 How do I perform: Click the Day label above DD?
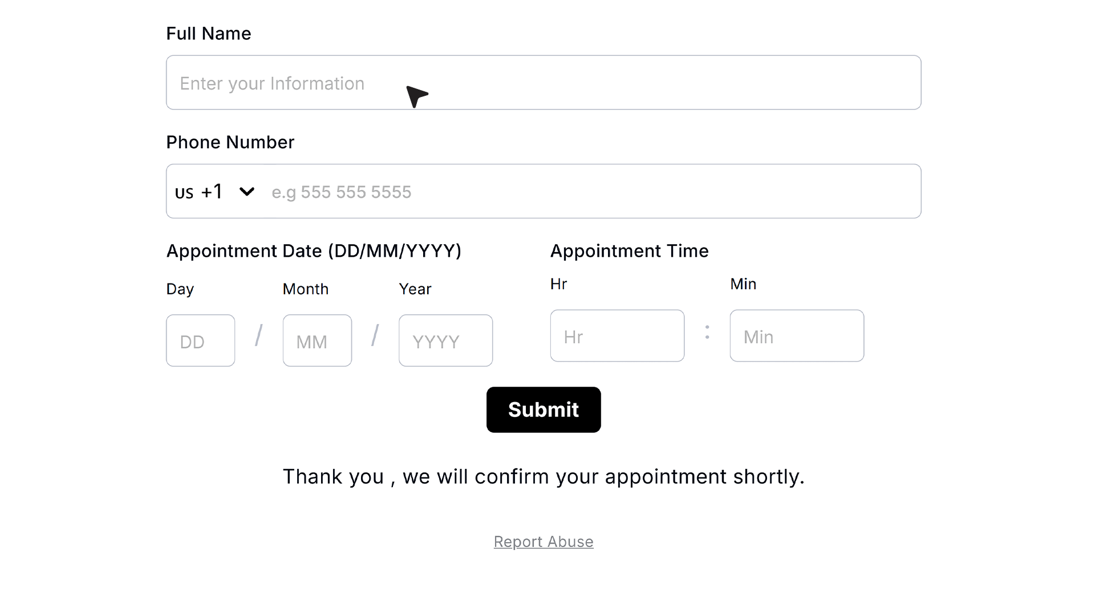[180, 289]
